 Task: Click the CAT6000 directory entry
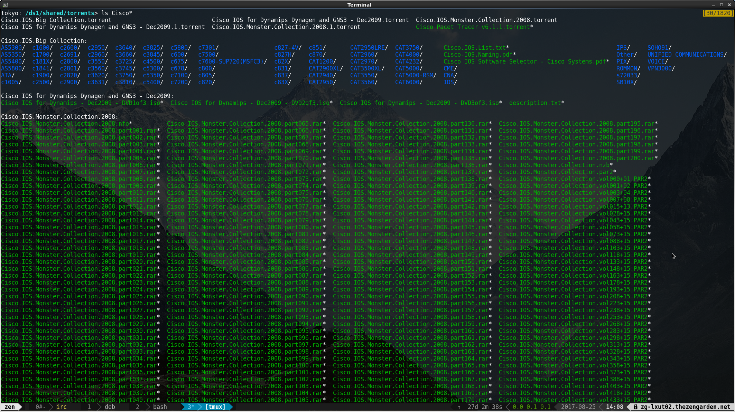[x=407, y=82]
